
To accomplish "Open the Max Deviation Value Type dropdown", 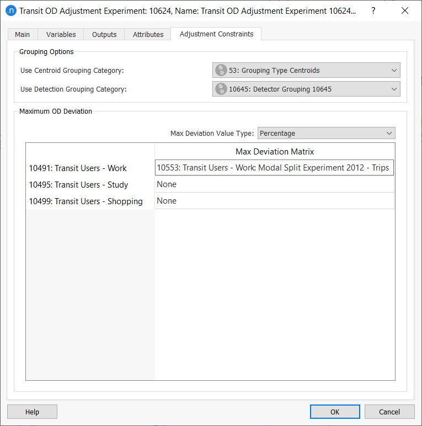I will click(x=326, y=133).
